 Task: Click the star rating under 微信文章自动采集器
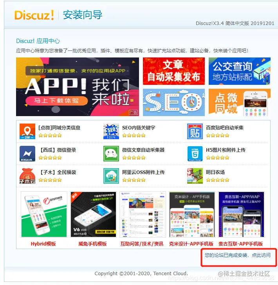tap(134, 158)
